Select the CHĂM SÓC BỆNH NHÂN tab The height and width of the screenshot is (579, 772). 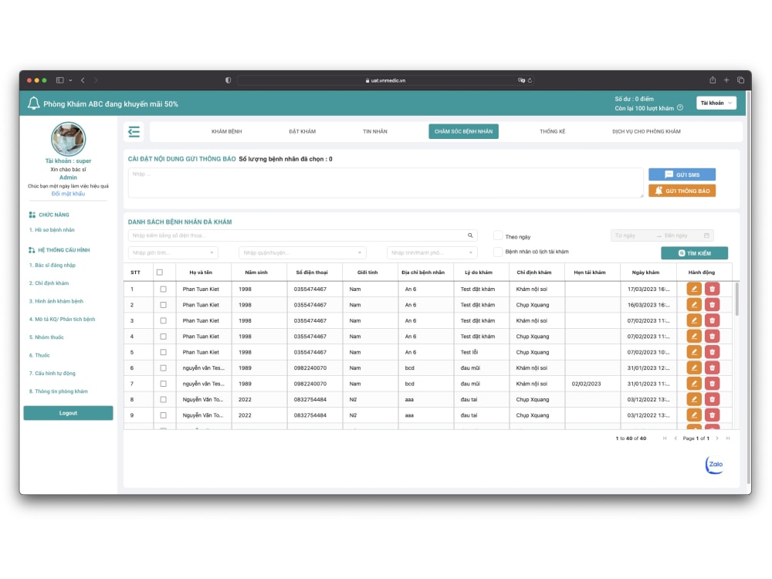(x=463, y=131)
